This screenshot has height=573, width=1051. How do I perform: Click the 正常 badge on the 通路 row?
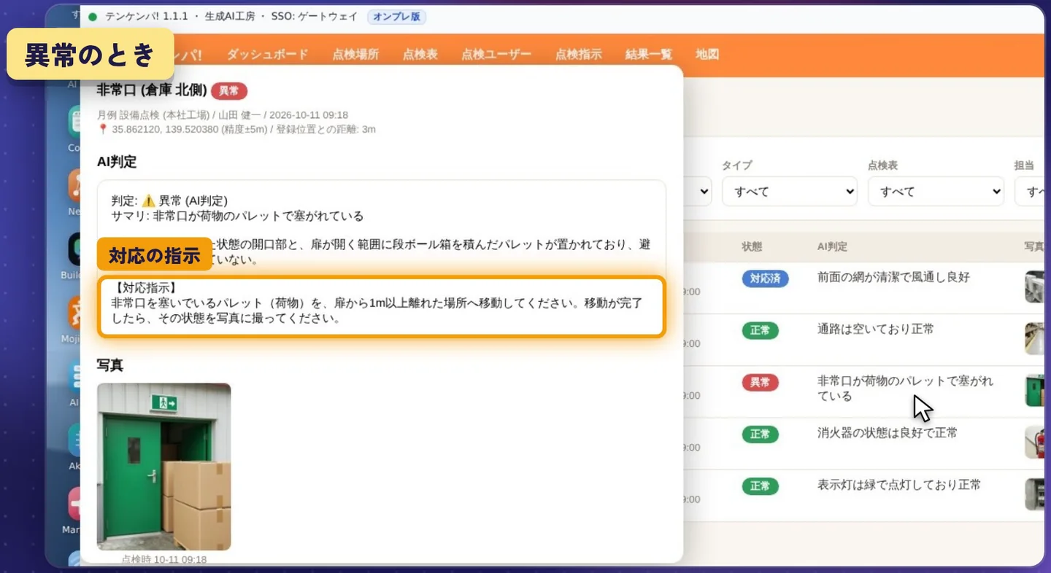[760, 330]
